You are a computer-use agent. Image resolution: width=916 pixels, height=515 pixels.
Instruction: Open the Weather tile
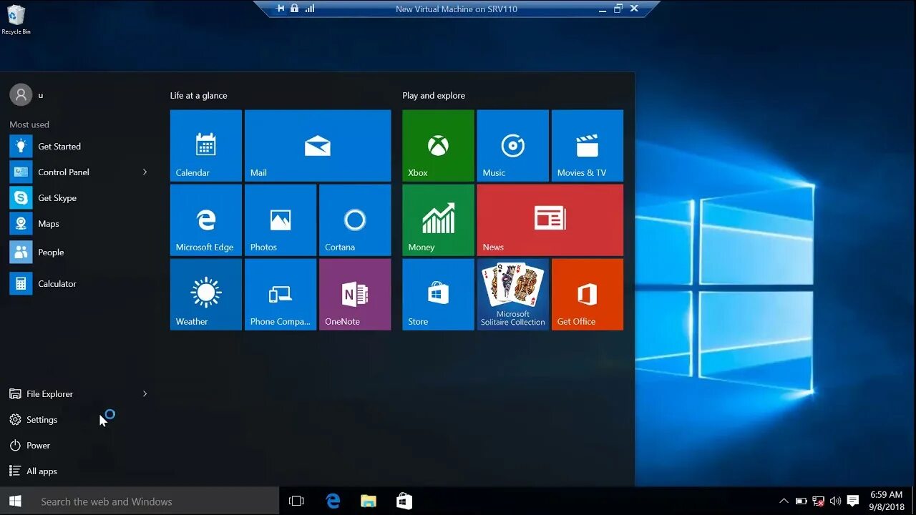click(x=206, y=294)
